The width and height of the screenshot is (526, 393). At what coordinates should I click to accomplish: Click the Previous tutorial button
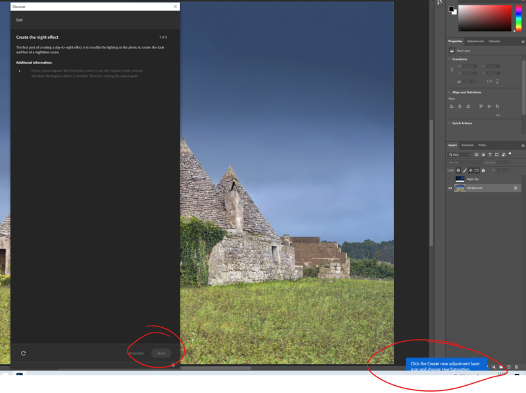point(136,353)
